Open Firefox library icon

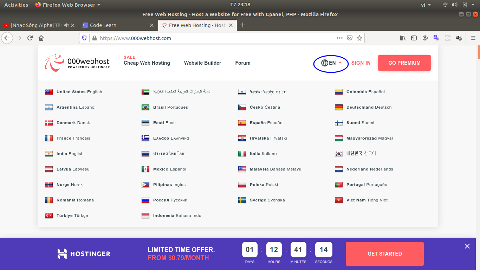pyautogui.click(x=403, y=38)
